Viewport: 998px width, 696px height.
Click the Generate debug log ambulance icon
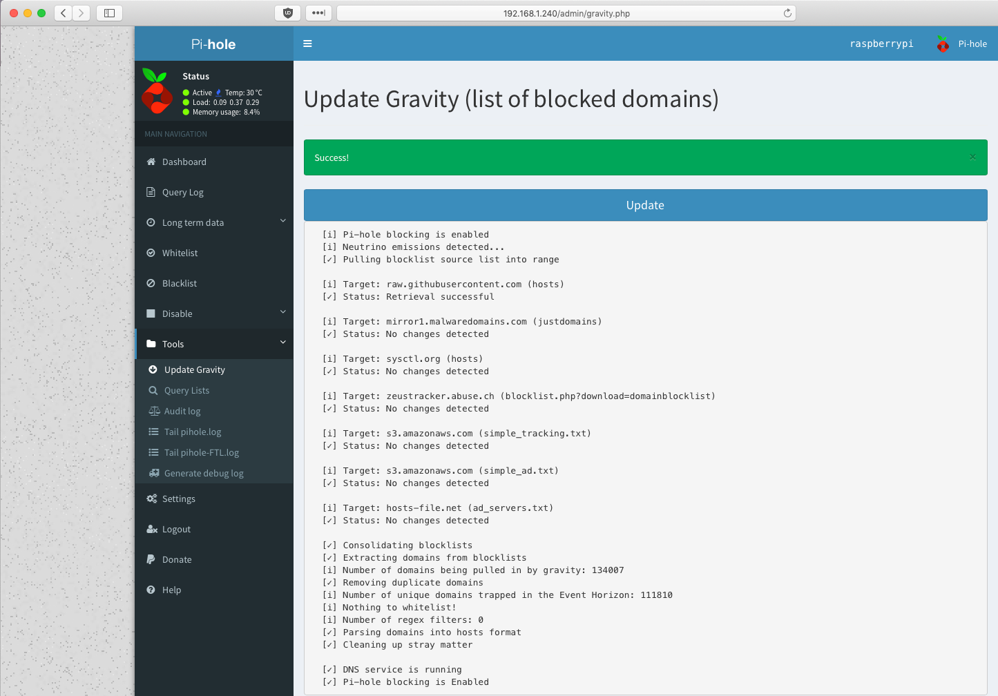click(x=154, y=473)
